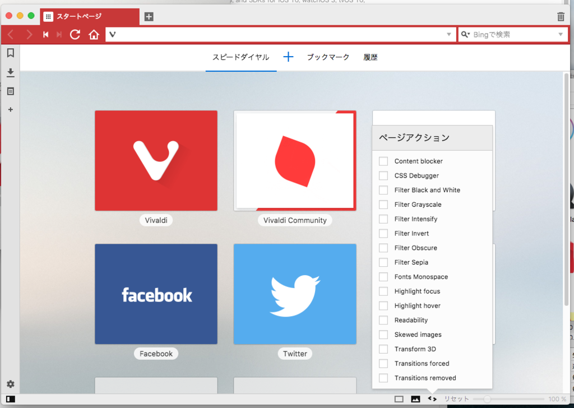
Task: Check Transitions removed option
Action: coord(383,378)
